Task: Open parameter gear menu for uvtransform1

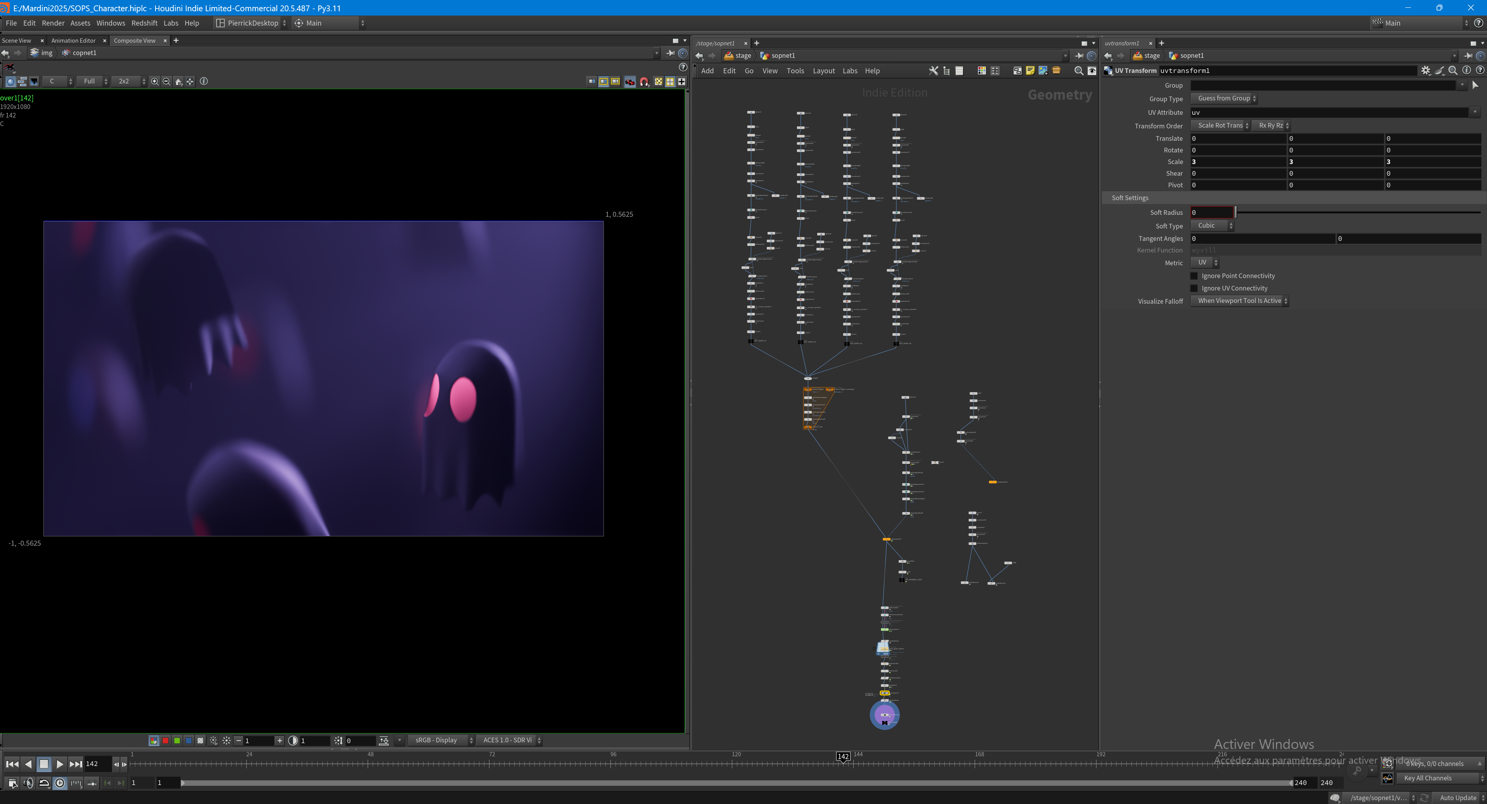Action: click(1426, 71)
